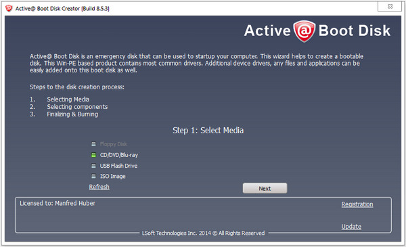The width and height of the screenshot is (406, 247).
Task: Click the LSoft Technologies copyright text
Action: click(x=203, y=233)
